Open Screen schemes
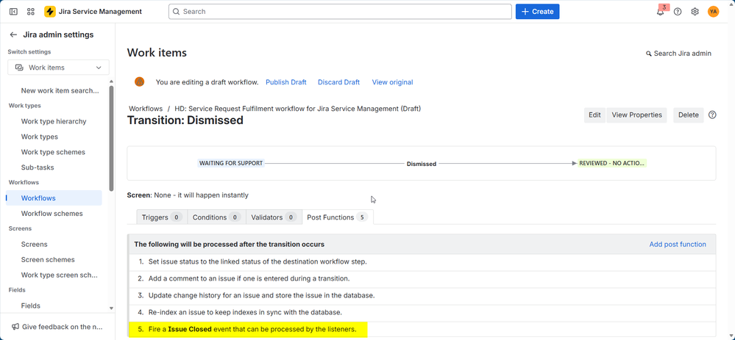The width and height of the screenshot is (735, 340). tap(48, 259)
